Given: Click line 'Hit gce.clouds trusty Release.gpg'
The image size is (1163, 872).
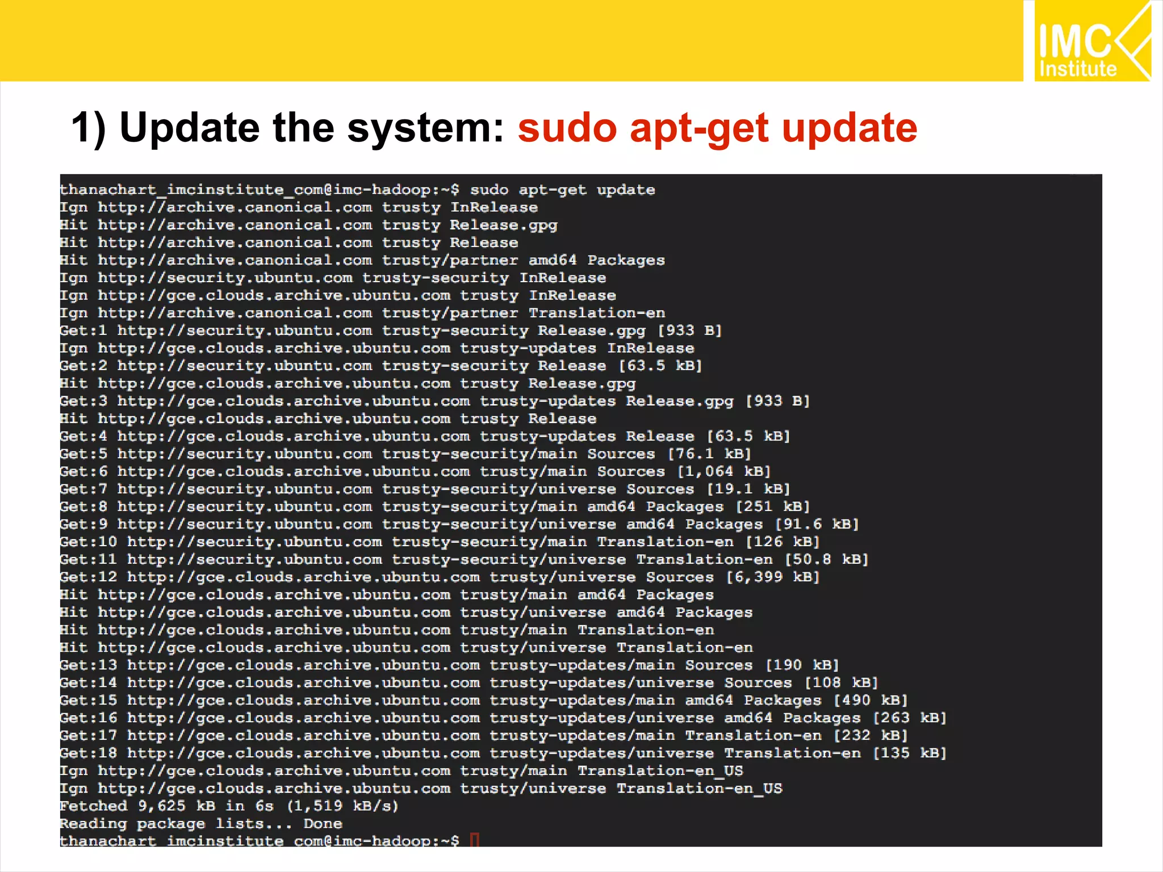Looking at the screenshot, I should 348,383.
